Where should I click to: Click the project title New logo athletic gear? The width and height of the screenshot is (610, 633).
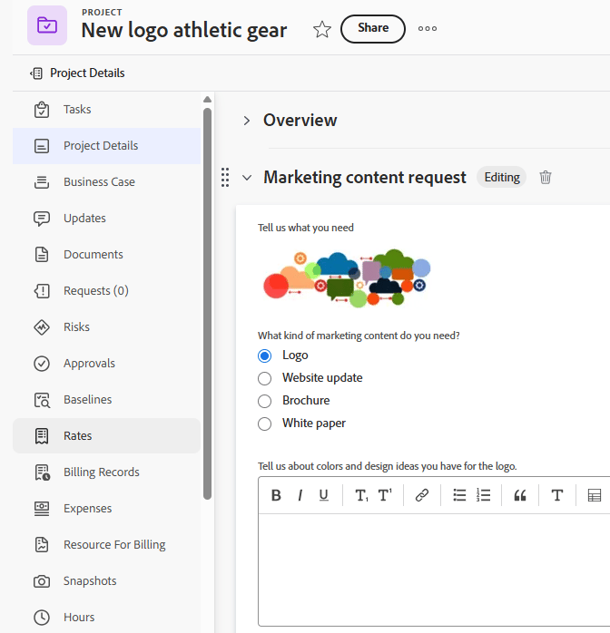pyautogui.click(x=184, y=30)
